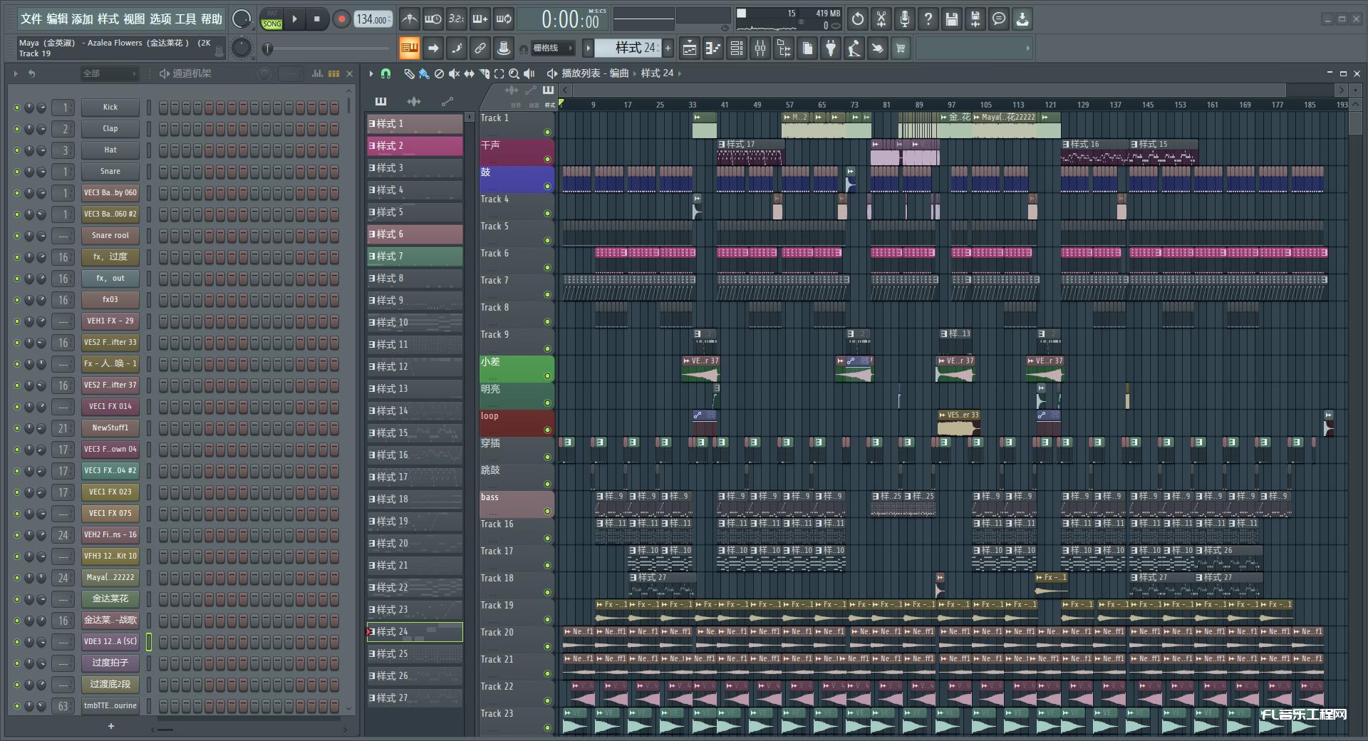Expand the hint bar panel arrow
The width and height of the screenshot is (1368, 741).
[1027, 48]
